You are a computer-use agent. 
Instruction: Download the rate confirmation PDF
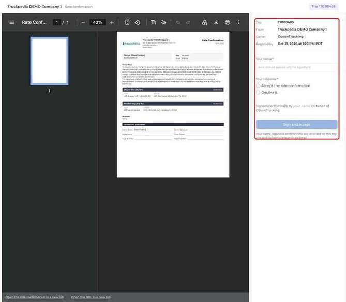click(216, 22)
